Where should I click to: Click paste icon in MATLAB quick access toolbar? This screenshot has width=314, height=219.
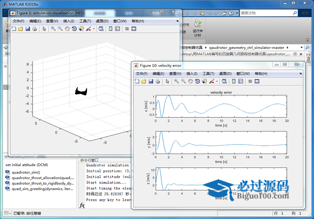tap(202, 13)
